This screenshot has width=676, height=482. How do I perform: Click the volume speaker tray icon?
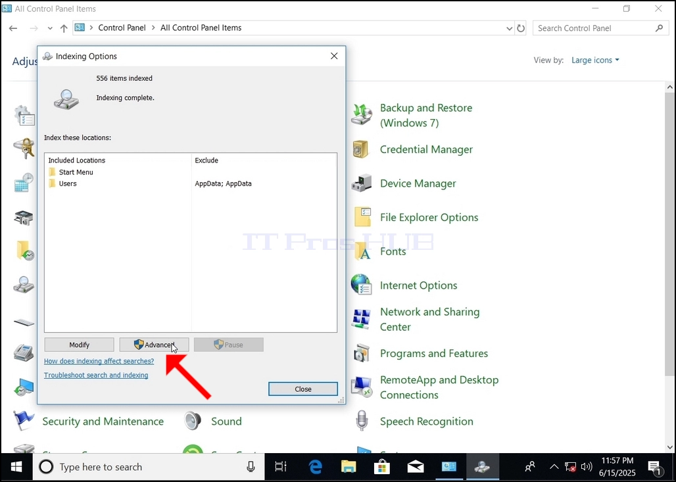586,467
